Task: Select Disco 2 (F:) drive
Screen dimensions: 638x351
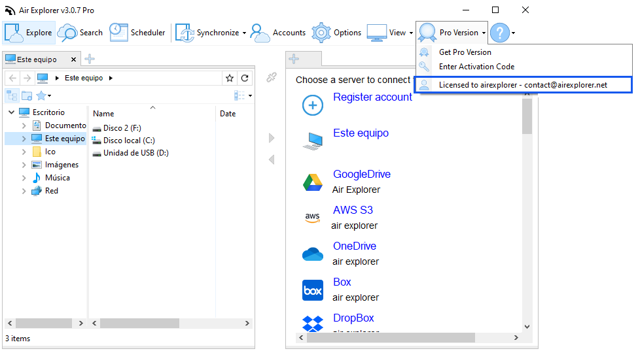Action: pyautogui.click(x=122, y=128)
